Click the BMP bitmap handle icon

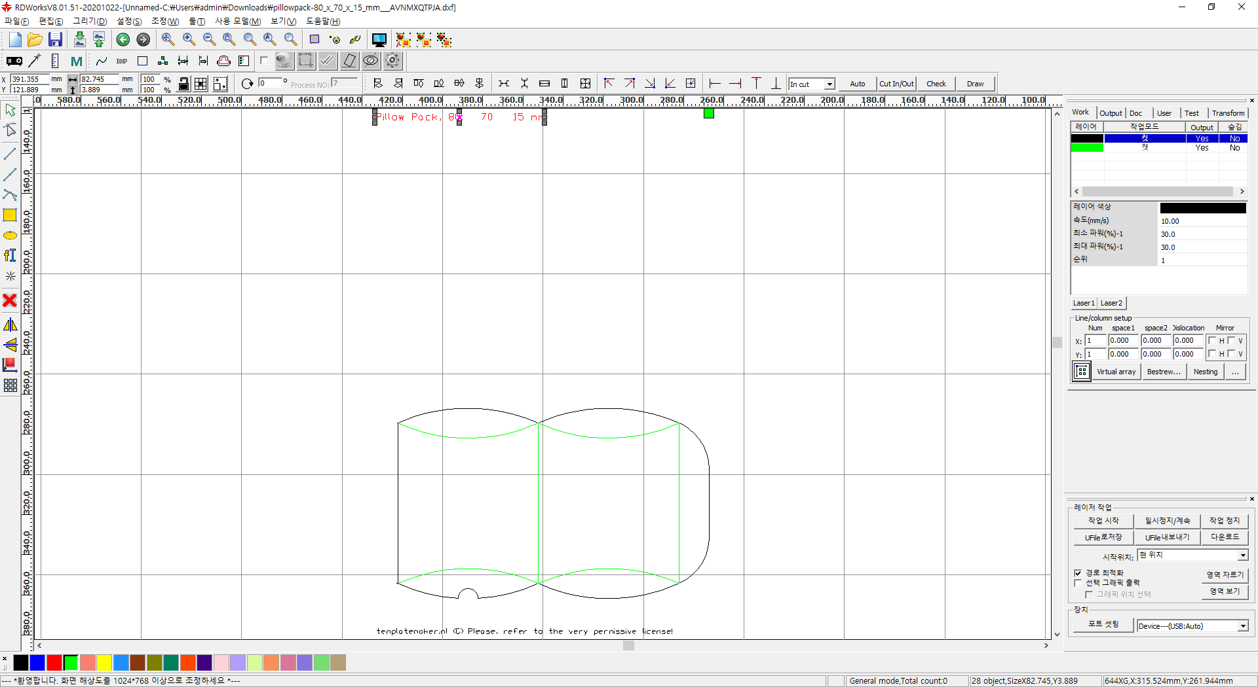coord(122,61)
